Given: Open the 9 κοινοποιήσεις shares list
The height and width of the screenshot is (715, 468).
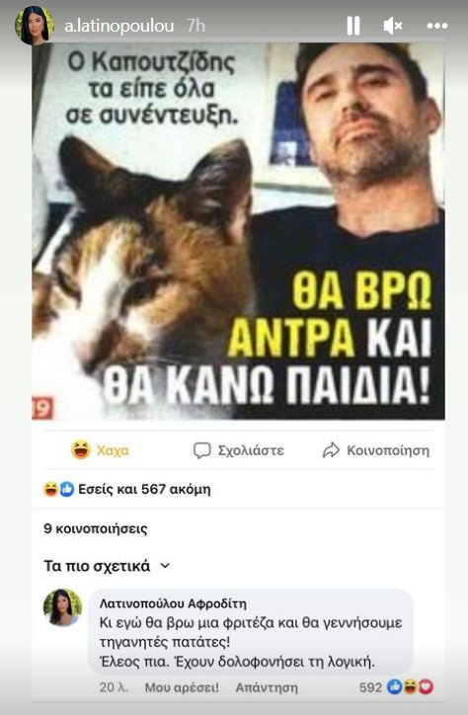Looking at the screenshot, I should pos(95,529).
